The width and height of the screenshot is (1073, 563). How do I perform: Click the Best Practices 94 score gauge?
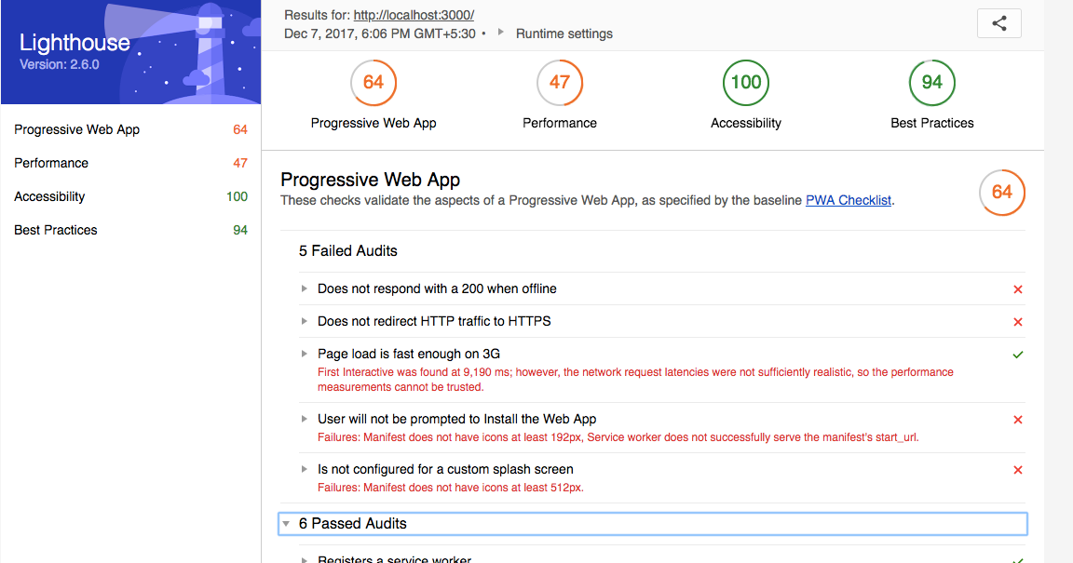tap(932, 83)
